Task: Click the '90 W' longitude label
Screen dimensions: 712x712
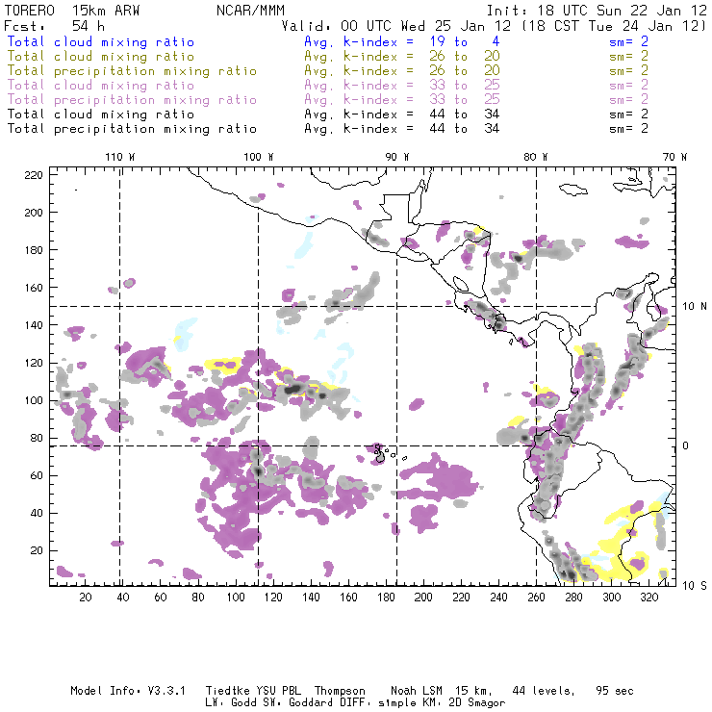Action: tap(396, 157)
